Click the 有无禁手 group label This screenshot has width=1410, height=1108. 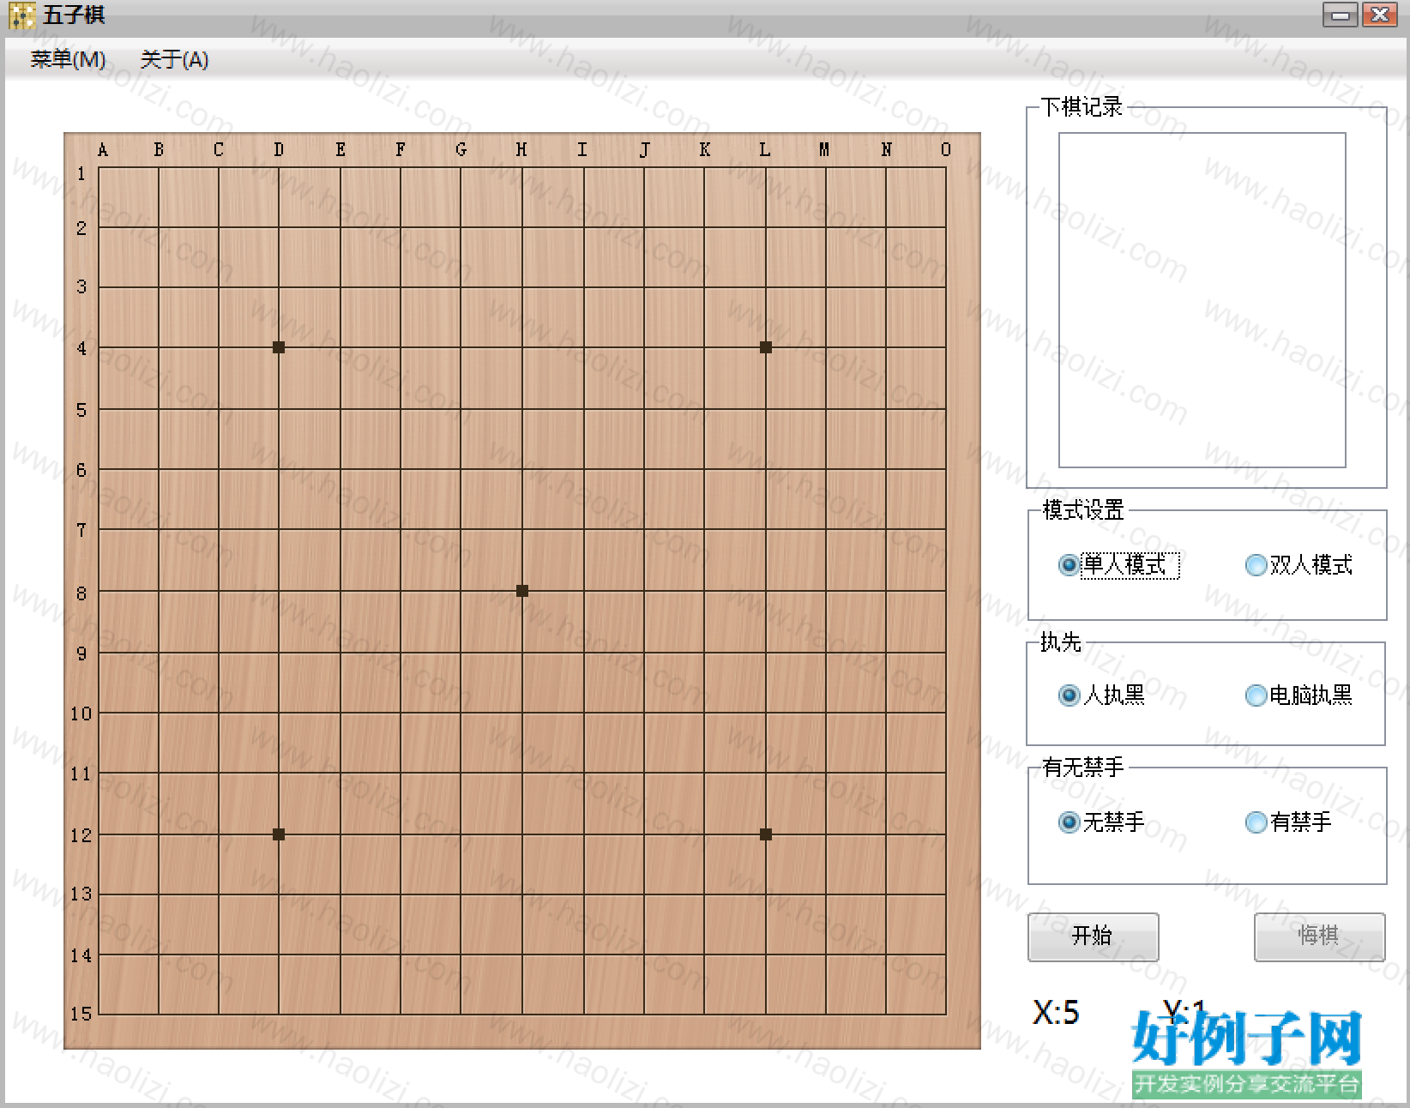coord(1082,767)
